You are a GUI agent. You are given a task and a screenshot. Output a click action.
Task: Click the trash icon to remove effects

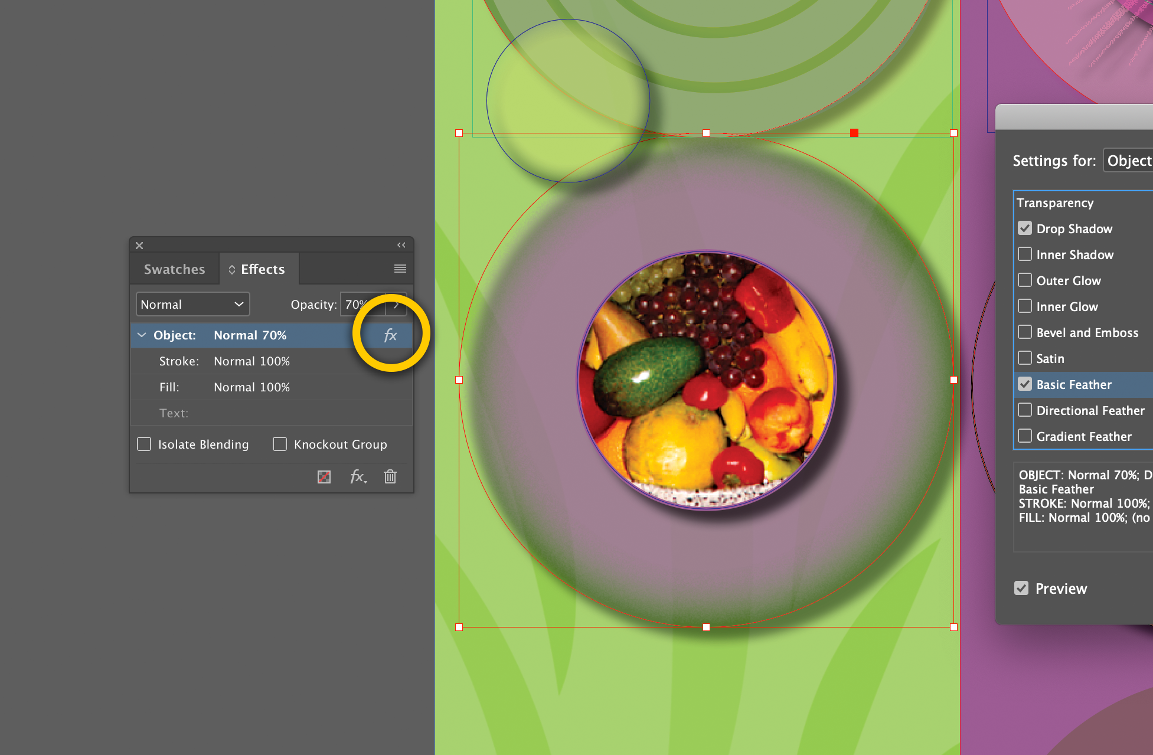390,476
